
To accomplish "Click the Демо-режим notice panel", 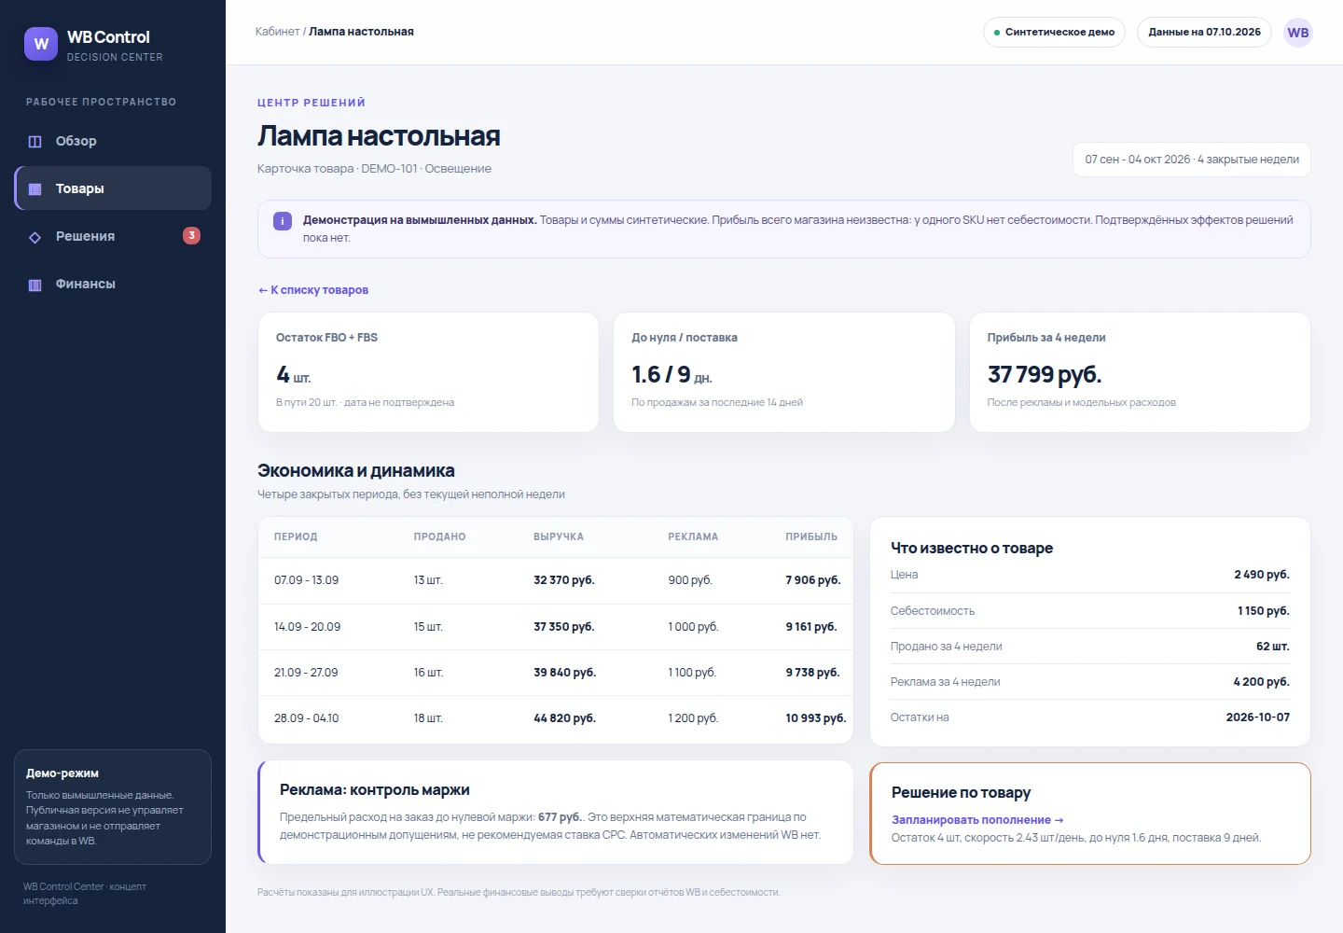I will (x=113, y=807).
